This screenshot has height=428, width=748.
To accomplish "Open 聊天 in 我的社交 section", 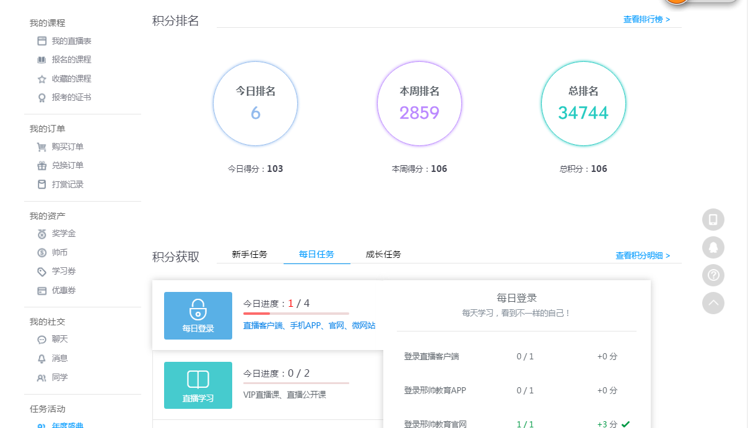I will pos(59,339).
